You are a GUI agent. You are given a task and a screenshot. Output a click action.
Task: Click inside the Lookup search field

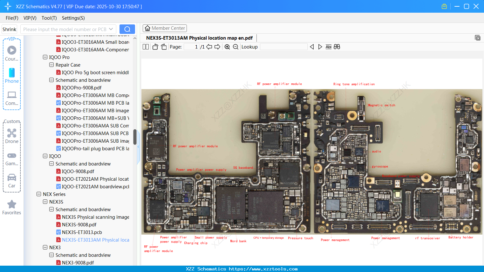point(283,47)
